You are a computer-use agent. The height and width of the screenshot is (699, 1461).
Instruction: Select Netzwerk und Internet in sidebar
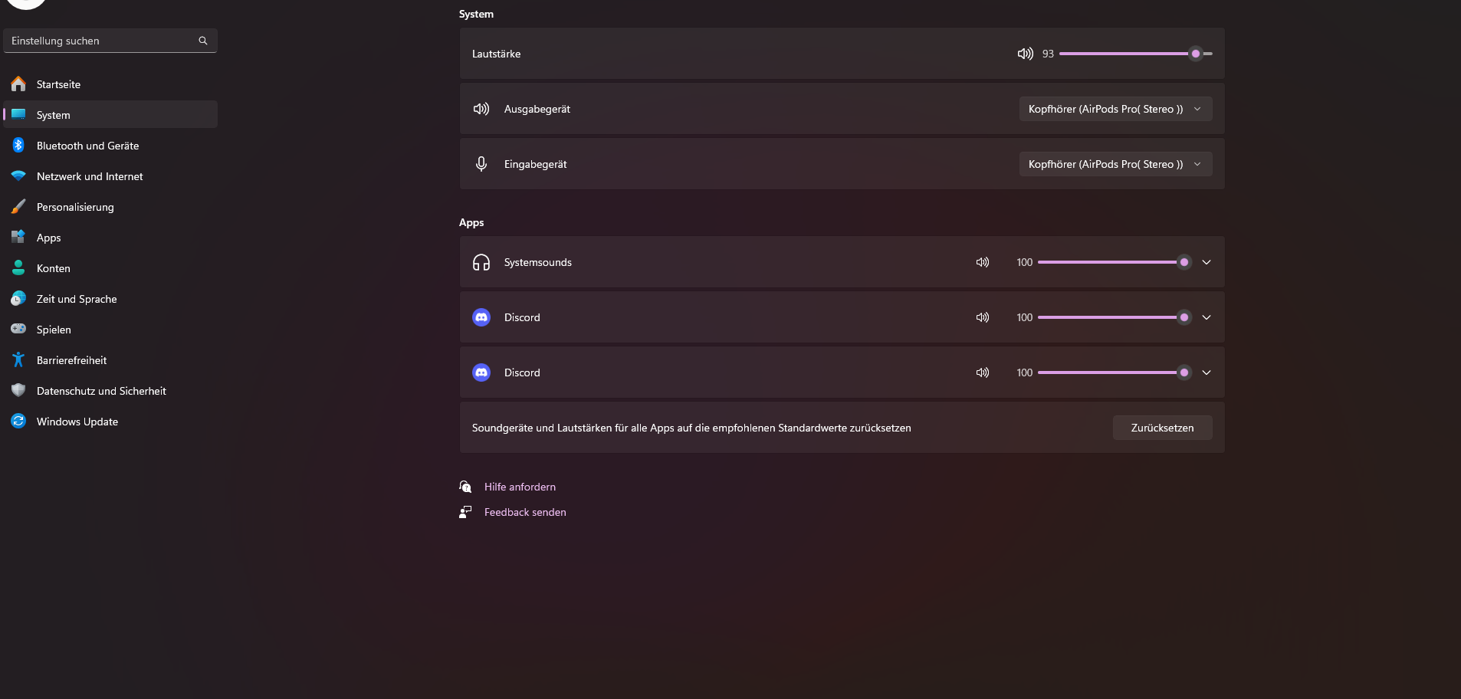(90, 176)
